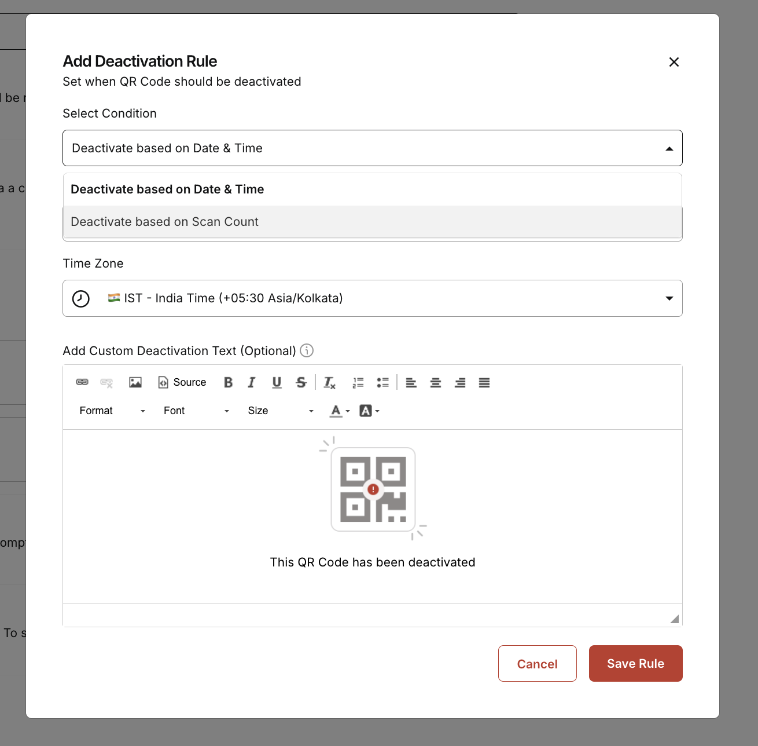Click the remove format icon
Image resolution: width=758 pixels, height=746 pixels.
point(329,382)
